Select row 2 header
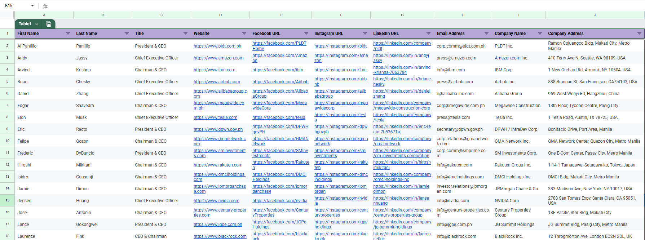This screenshot has width=645, height=240. click(x=7, y=46)
